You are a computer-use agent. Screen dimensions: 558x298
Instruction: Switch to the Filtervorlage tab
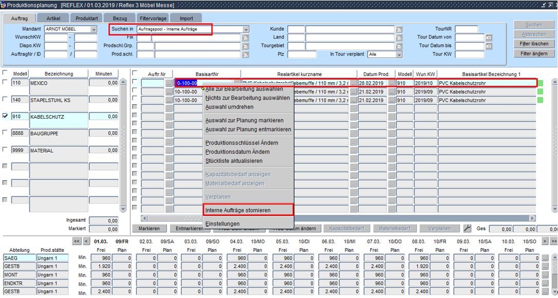pos(153,18)
